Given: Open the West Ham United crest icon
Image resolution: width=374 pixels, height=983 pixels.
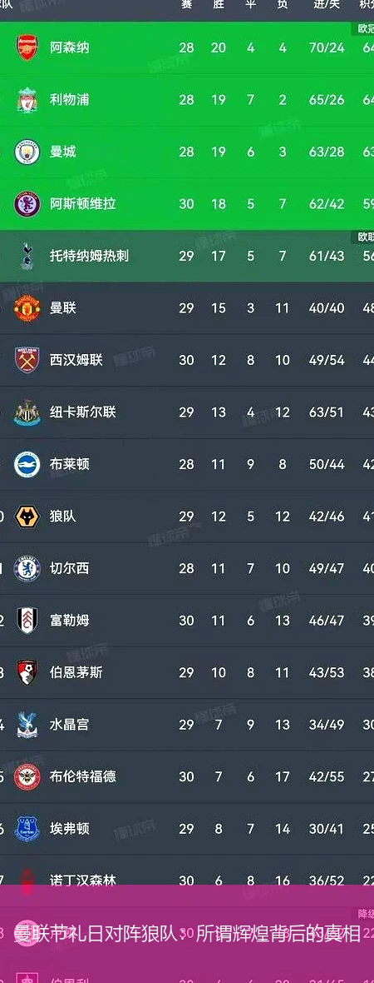Looking at the screenshot, I should pyautogui.click(x=27, y=360).
